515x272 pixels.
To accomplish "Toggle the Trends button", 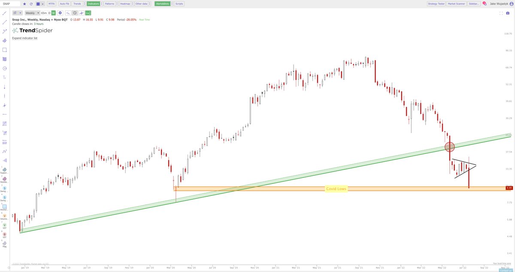I will (77, 4).
